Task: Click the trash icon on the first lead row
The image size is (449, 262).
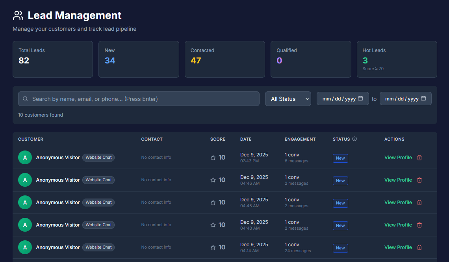Action: tap(419, 157)
